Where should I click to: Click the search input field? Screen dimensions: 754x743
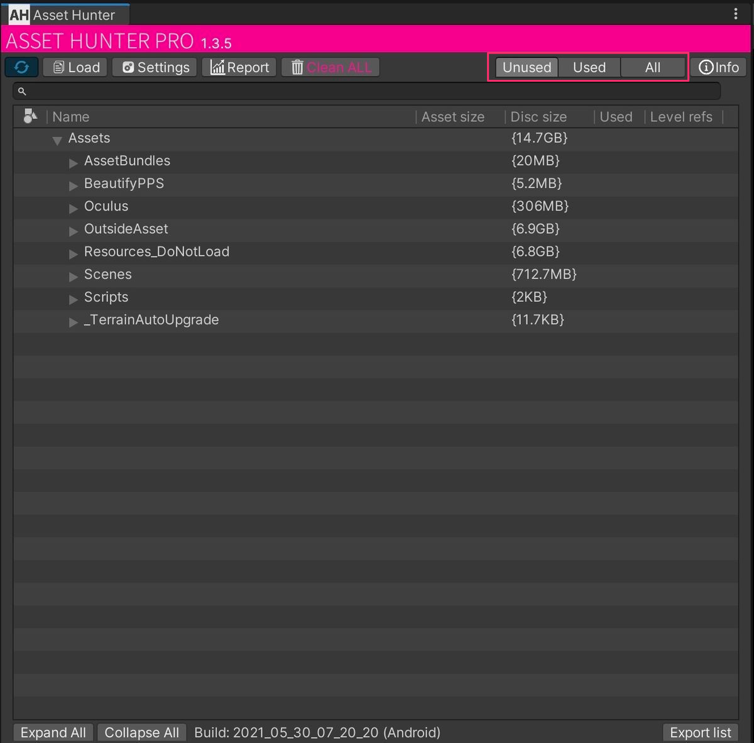coord(367,91)
